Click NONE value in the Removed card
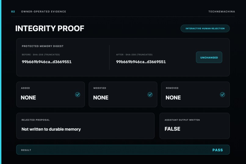 point(173,98)
